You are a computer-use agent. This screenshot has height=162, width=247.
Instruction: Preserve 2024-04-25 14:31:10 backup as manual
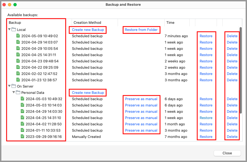[x=141, y=118]
